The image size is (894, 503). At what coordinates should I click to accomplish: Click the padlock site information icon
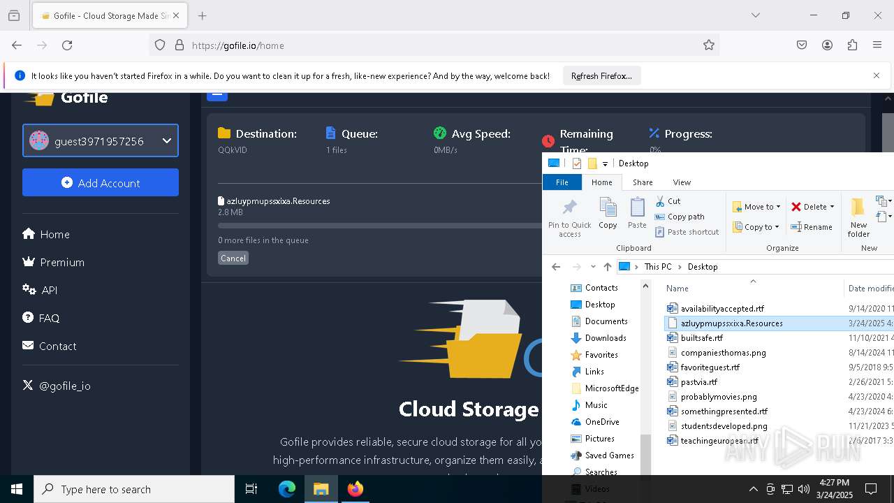click(179, 45)
